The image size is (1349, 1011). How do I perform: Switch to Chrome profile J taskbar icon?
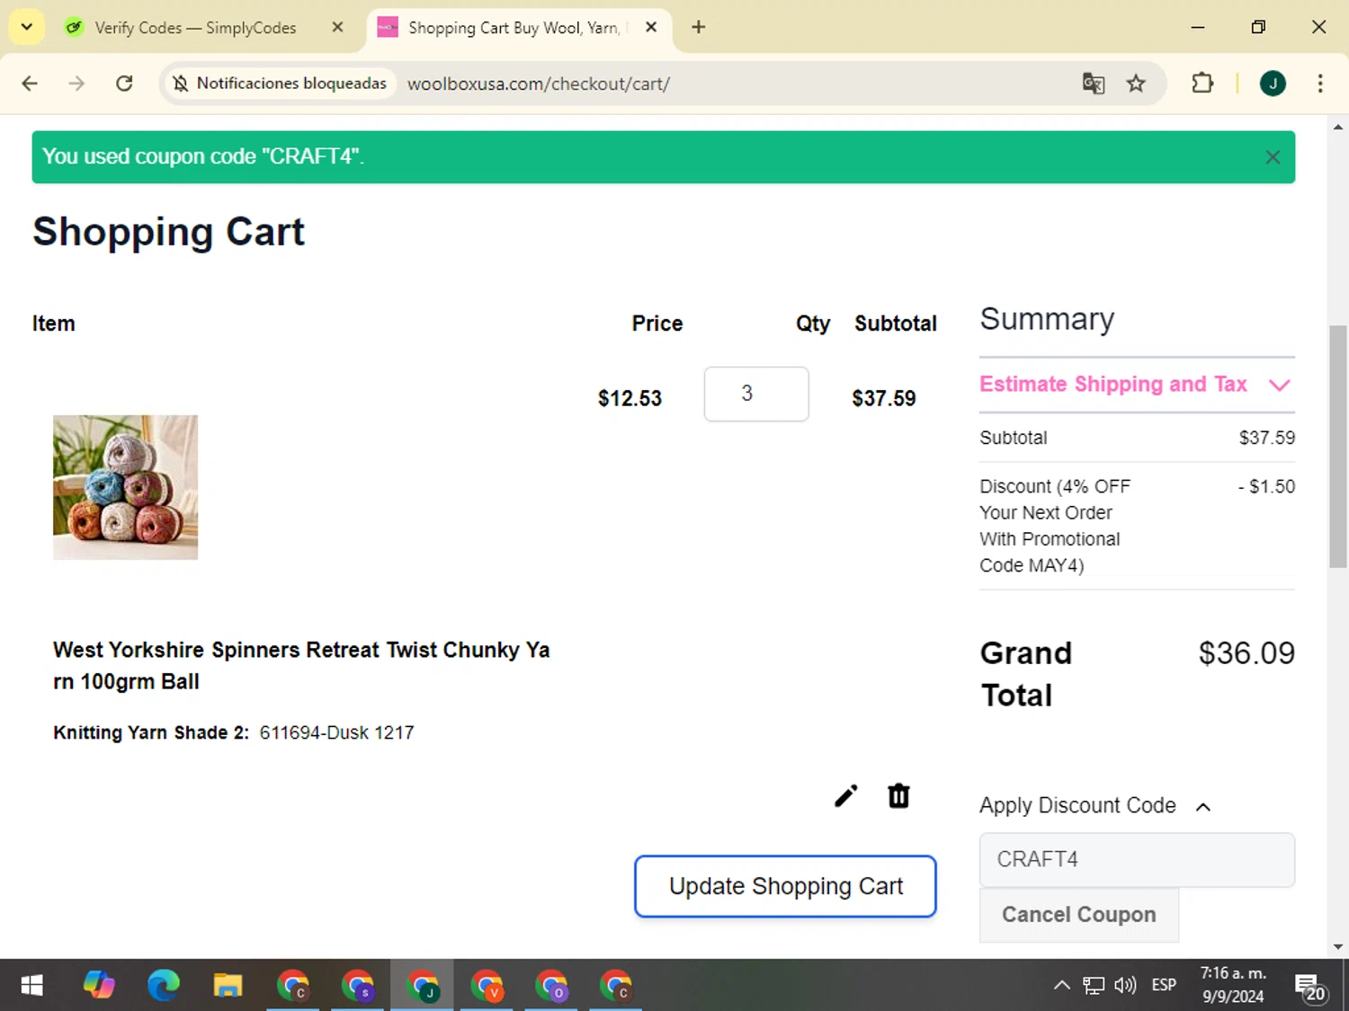coord(422,986)
